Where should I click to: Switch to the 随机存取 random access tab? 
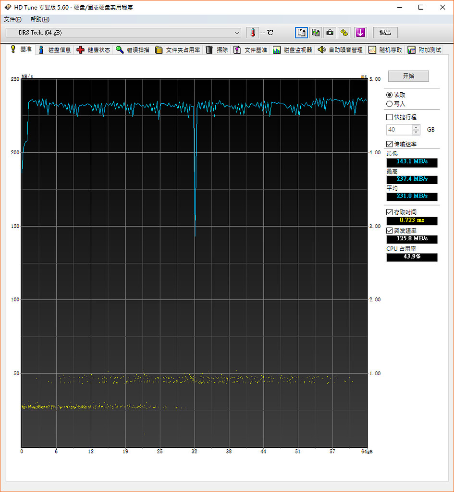tap(385, 50)
